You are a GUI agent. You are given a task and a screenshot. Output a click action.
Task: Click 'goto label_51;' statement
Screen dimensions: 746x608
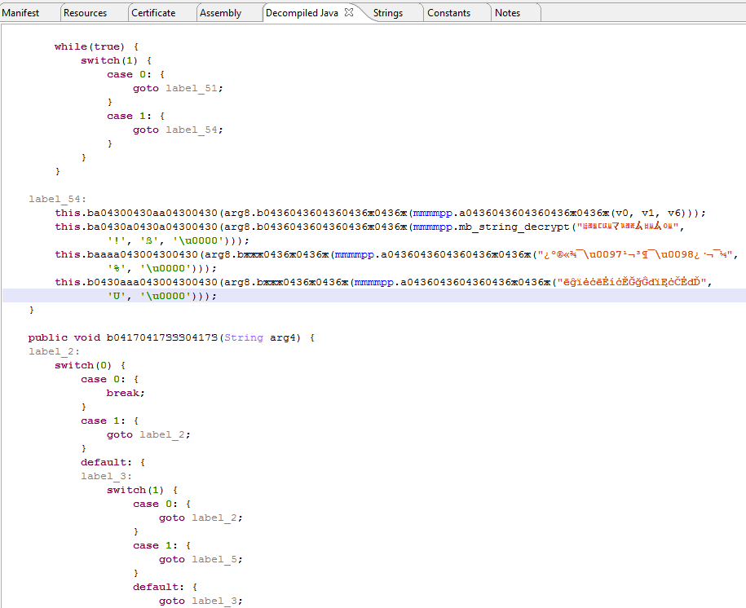click(178, 89)
